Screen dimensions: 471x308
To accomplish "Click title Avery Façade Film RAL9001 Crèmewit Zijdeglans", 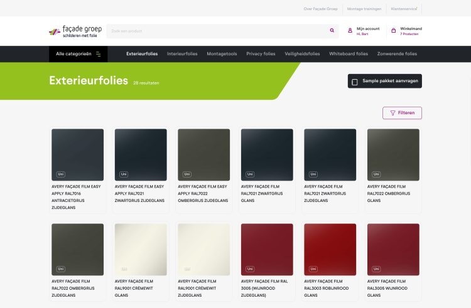I will point(197,288).
